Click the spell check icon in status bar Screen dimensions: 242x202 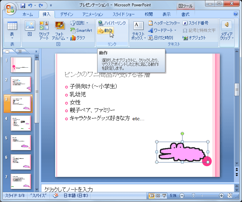pos(55,196)
